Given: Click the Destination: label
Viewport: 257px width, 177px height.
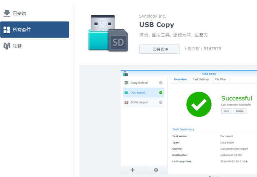Looking at the screenshot, I should 180,155.
